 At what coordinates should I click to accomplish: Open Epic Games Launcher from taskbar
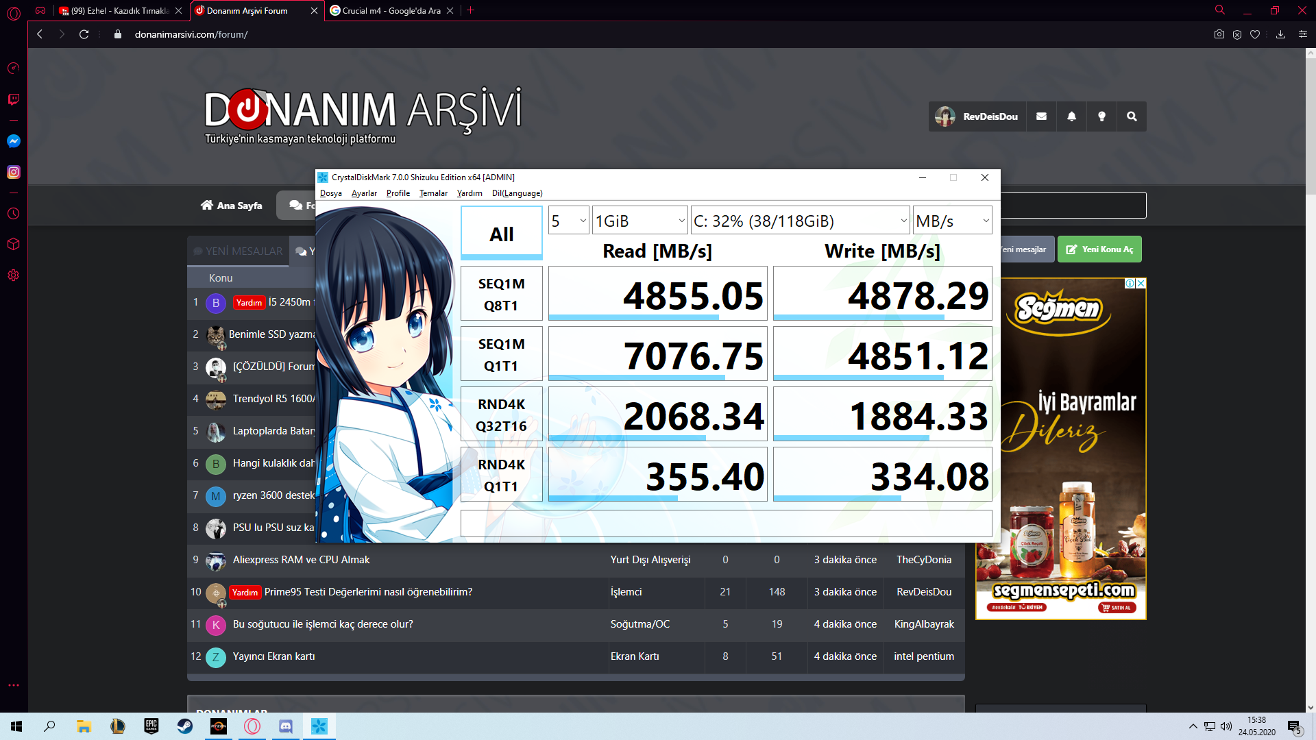(x=151, y=726)
